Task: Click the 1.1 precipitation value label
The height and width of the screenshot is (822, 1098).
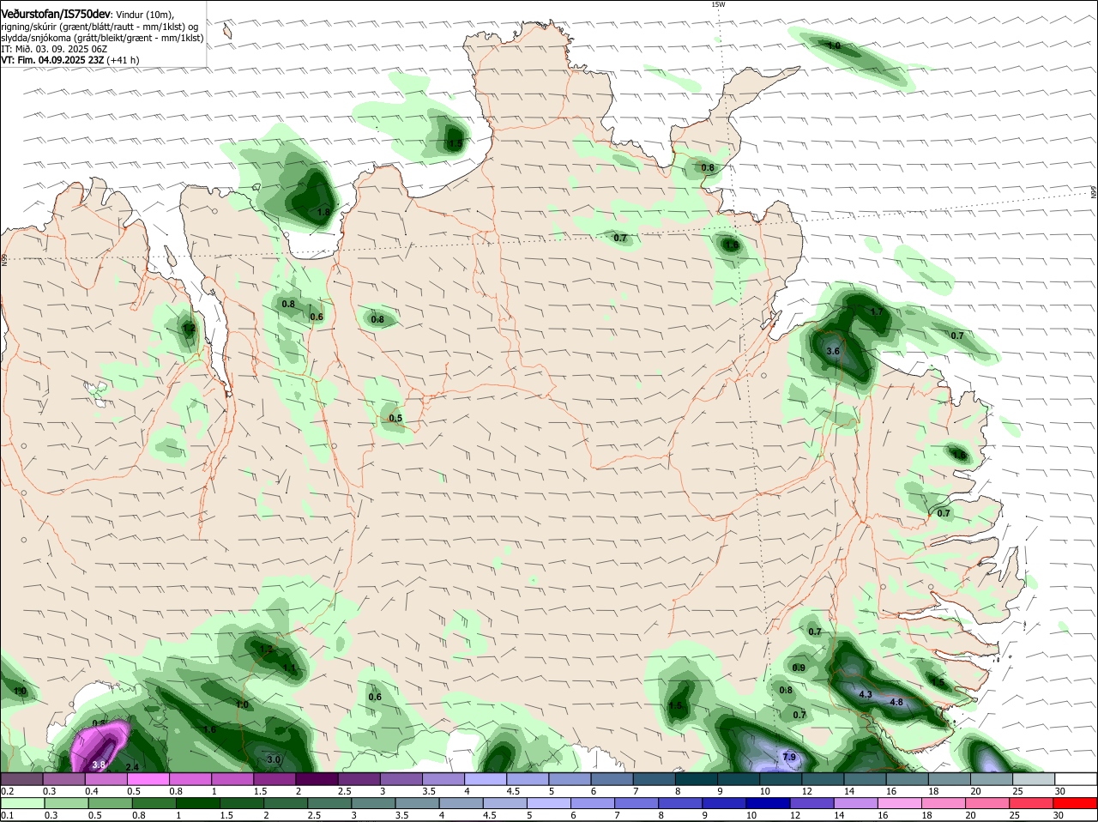Action: 289,668
